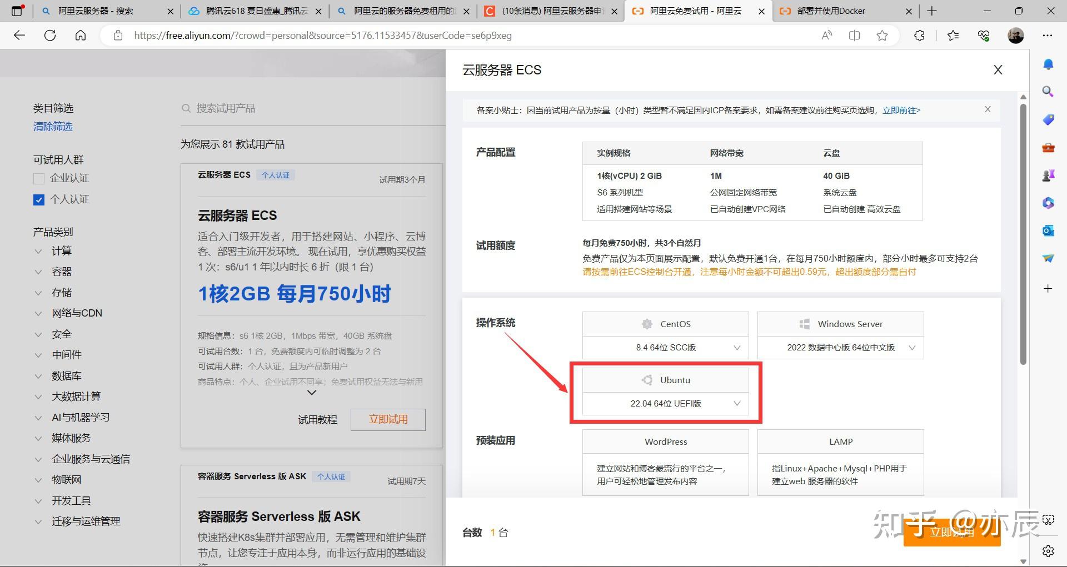Select Ubuntu operating system
Image resolution: width=1067 pixels, height=567 pixels.
point(666,380)
